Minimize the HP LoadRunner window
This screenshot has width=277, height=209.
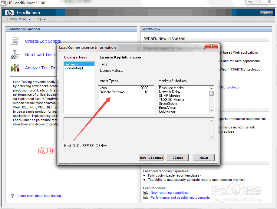pos(250,2)
